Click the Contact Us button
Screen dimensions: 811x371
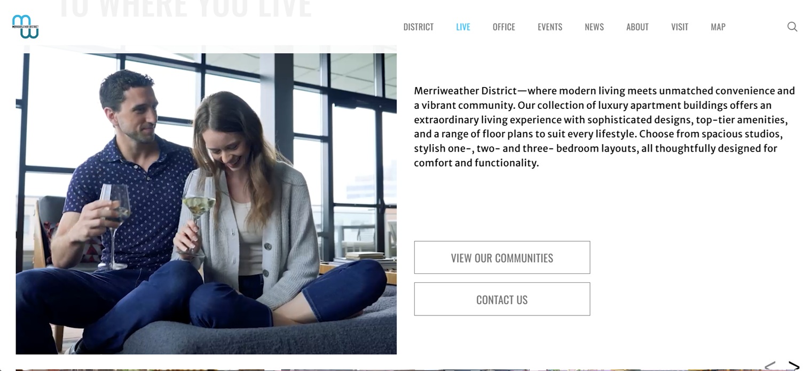point(502,299)
